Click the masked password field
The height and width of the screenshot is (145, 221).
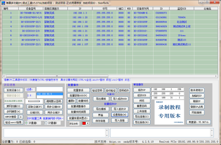[34, 101]
